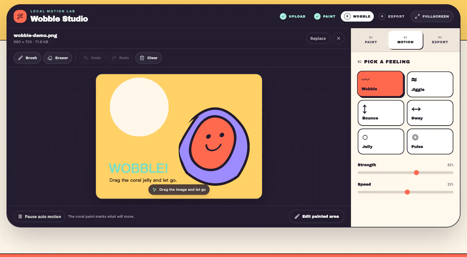Pause auto motion
Viewport: 467px width, 257px height.
(x=39, y=216)
